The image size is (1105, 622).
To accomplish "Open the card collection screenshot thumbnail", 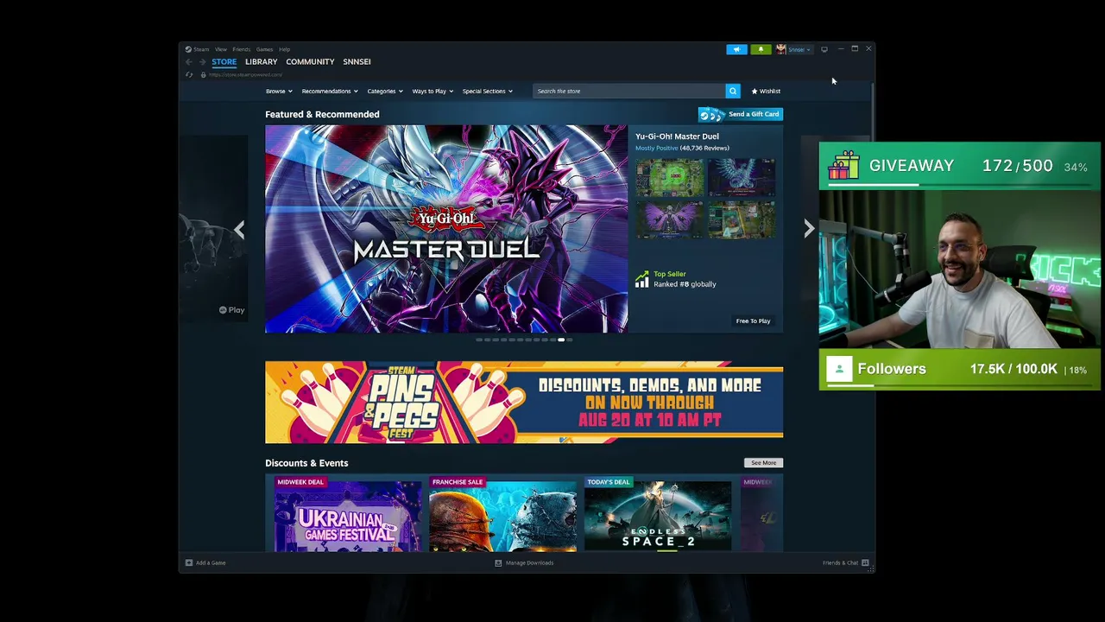I will point(742,219).
